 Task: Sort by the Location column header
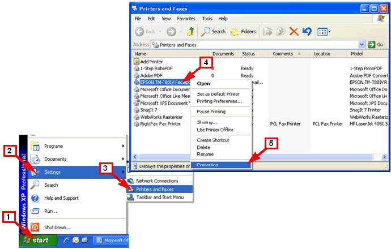(x=329, y=54)
